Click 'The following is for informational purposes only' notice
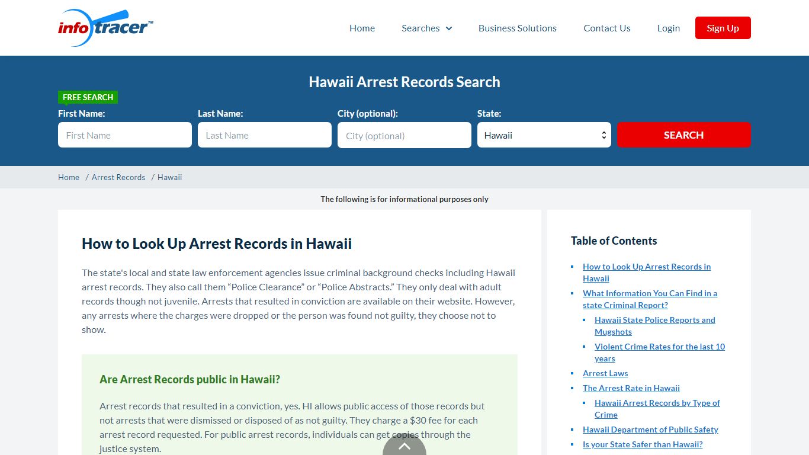This screenshot has width=809, height=455. [404, 199]
